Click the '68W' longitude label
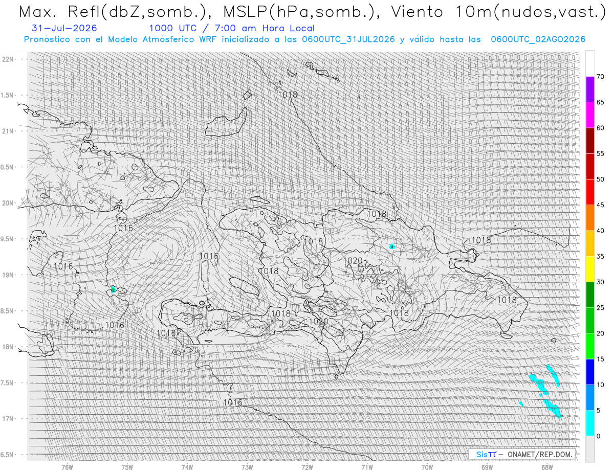The image size is (614, 474). (x=547, y=467)
